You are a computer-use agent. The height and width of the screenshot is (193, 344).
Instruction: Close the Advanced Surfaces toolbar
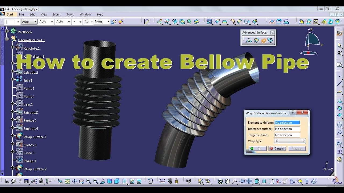[273, 32]
